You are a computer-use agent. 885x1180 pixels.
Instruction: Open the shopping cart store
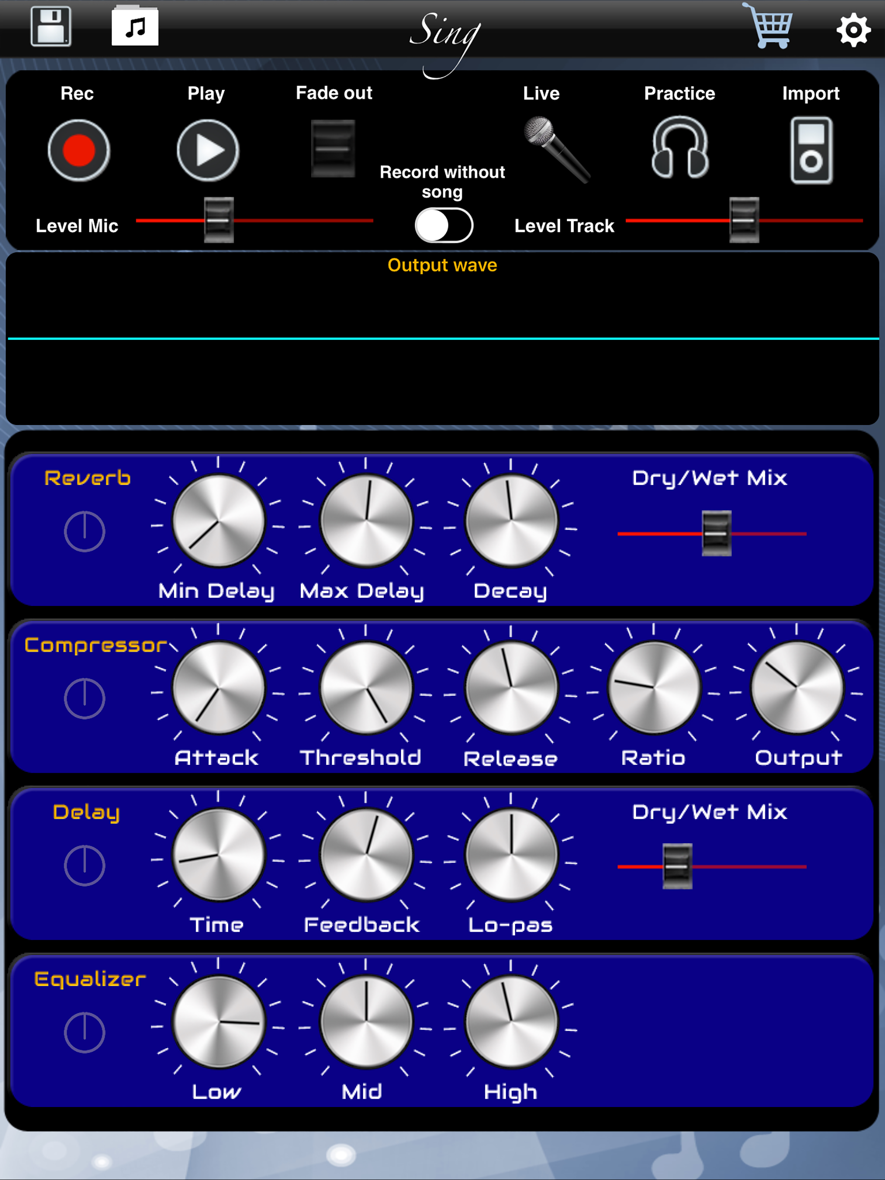(x=769, y=27)
